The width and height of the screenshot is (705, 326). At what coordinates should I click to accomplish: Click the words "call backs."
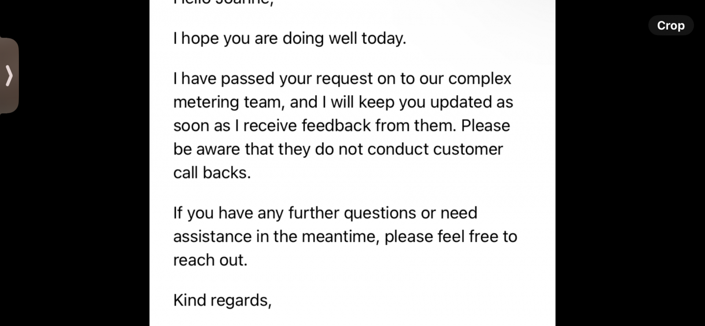pos(212,172)
